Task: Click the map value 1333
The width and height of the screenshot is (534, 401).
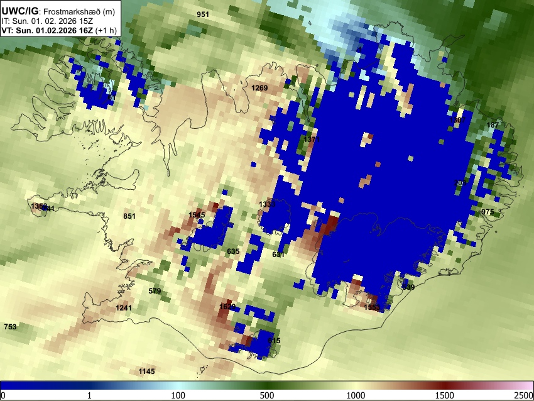Action: click(x=267, y=204)
